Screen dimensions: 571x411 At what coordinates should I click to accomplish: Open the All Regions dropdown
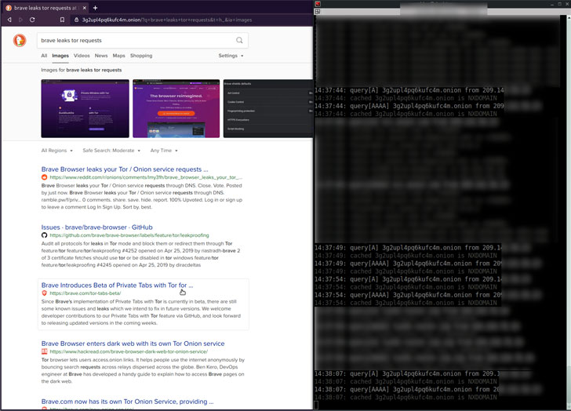(57, 150)
